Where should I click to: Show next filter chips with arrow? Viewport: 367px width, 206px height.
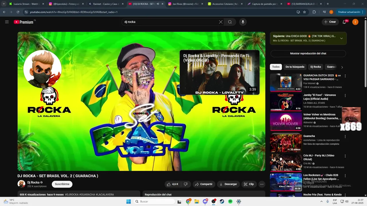click(342, 67)
